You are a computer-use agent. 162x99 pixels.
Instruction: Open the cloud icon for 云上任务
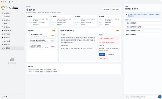click(2, 17)
